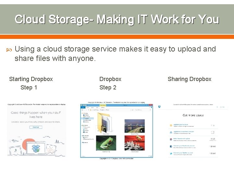Viewport: 234px width, 175px height.
Task: Click the Upgrade to a business account link
Action: tap(184, 132)
